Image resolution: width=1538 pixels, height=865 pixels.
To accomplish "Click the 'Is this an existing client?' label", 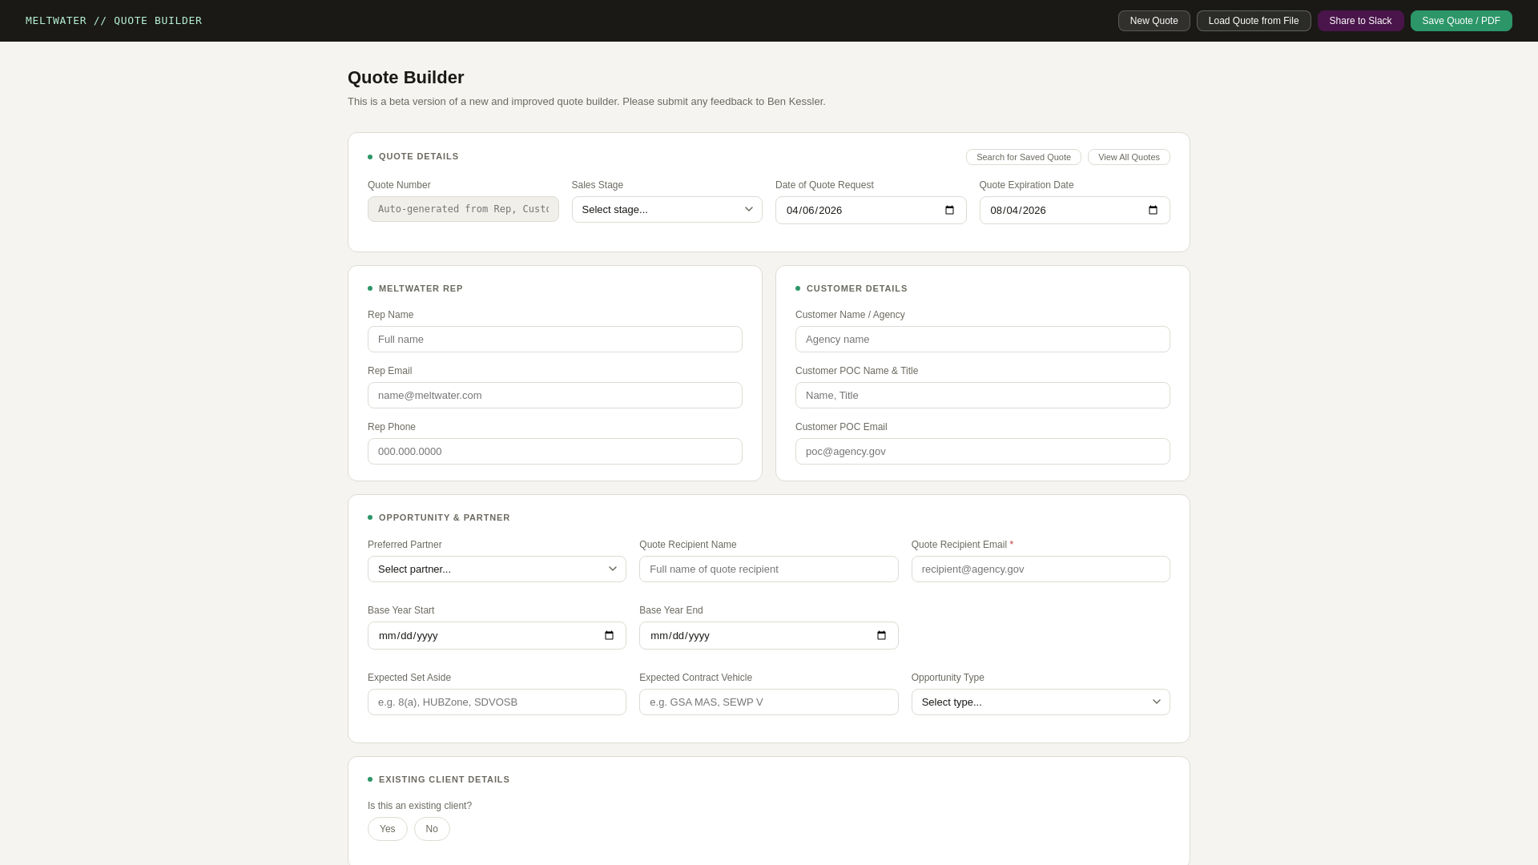I will (x=420, y=807).
